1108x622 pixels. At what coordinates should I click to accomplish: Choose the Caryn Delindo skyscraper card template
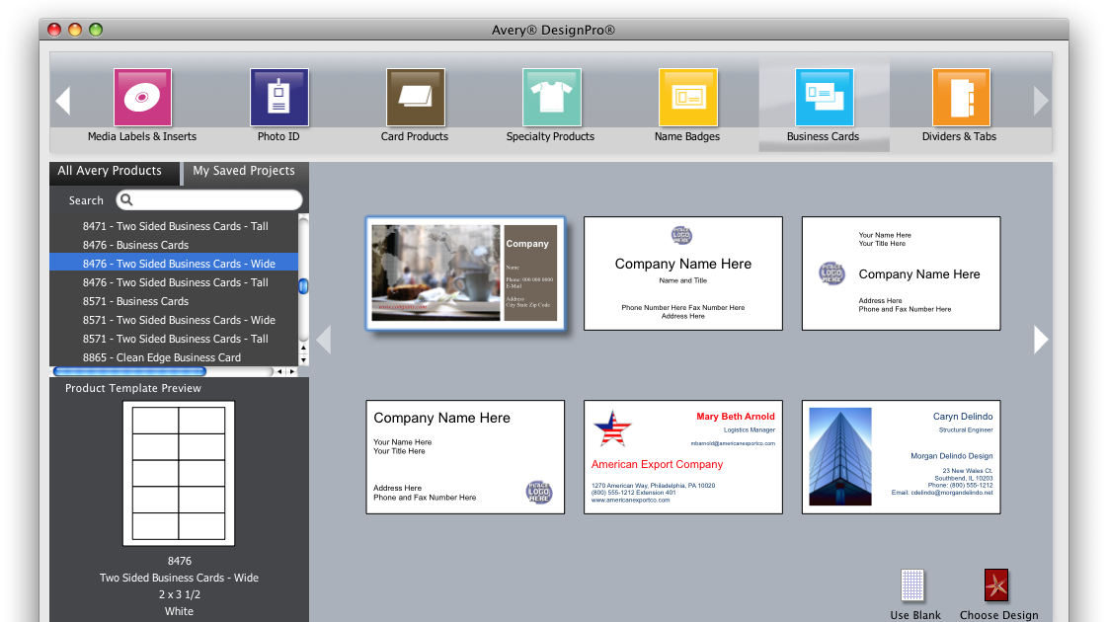[901, 456]
